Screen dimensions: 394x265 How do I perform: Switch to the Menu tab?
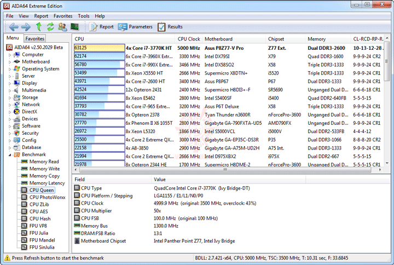coord(13,38)
